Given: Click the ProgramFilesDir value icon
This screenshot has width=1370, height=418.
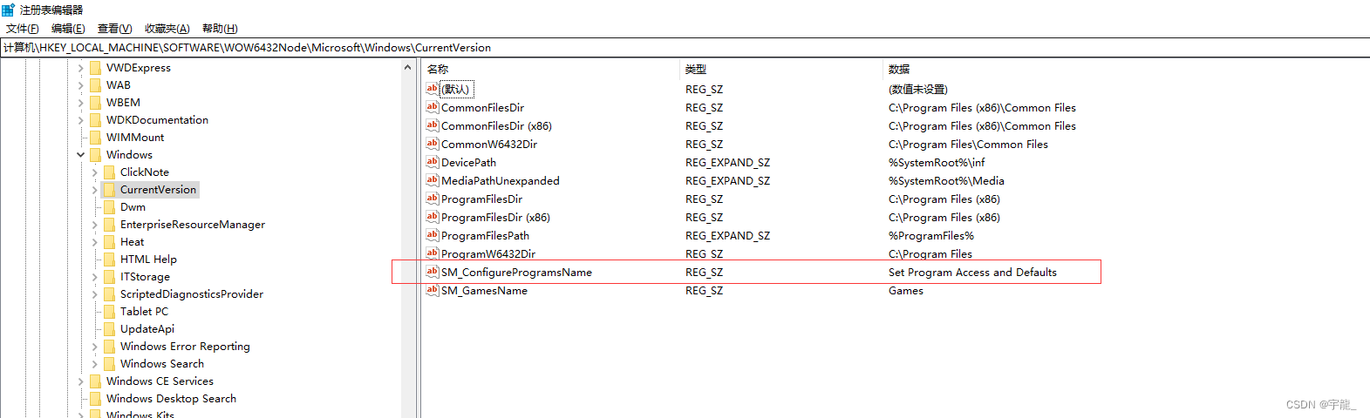Looking at the screenshot, I should pos(432,199).
